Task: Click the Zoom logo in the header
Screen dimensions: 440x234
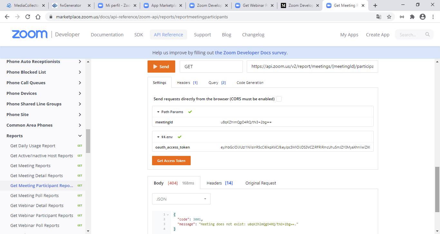Action: (30, 34)
